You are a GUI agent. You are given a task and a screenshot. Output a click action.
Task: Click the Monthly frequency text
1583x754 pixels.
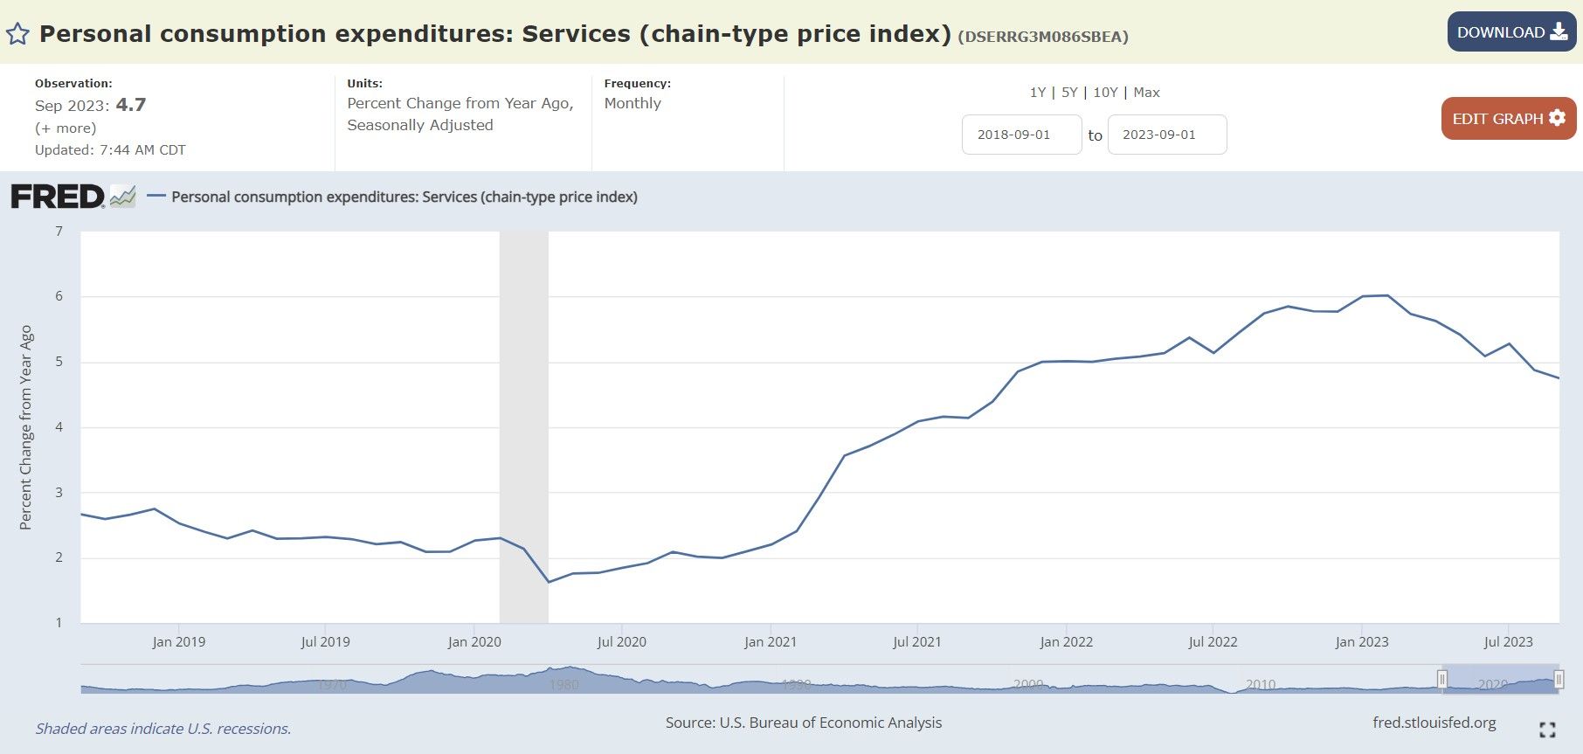tap(633, 103)
